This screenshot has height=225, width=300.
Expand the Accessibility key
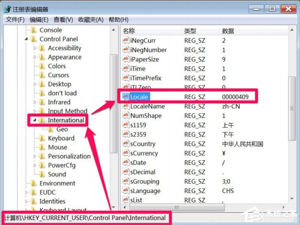coord(36,48)
